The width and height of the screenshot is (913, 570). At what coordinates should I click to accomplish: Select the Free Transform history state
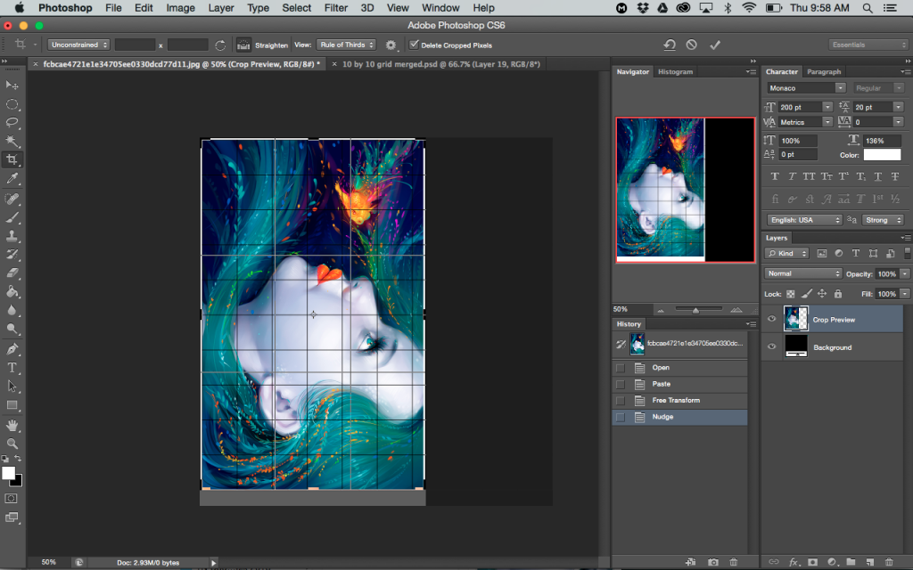(x=680, y=400)
